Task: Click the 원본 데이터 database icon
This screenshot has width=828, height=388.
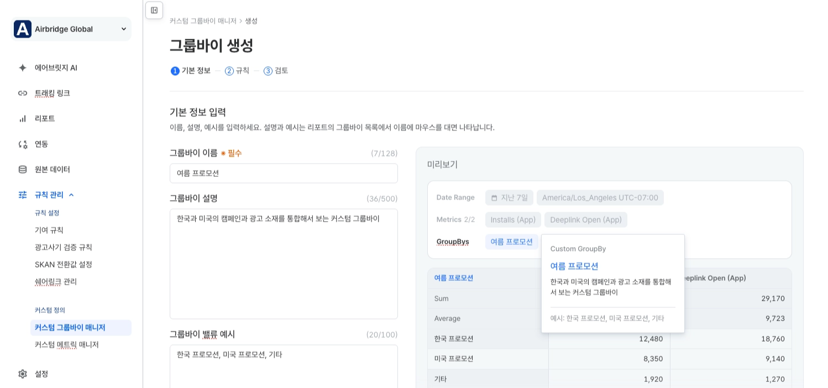Action: pyautogui.click(x=23, y=169)
